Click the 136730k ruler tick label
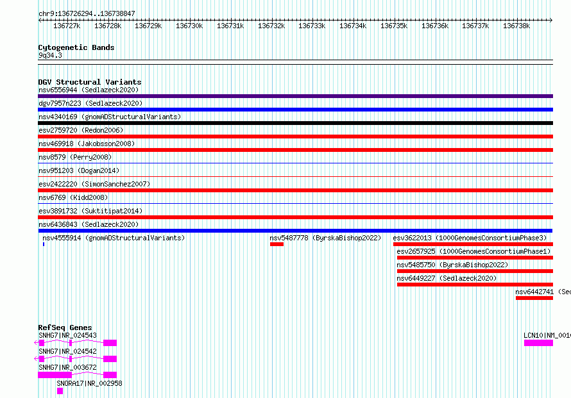Image resolution: width=571 pixels, height=398 pixels. click(189, 26)
